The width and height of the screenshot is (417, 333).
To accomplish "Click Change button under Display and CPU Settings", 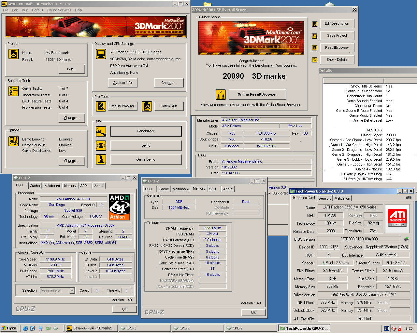I will point(169,83).
